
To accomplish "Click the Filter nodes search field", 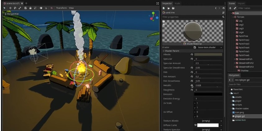I will tap(250, 8).
